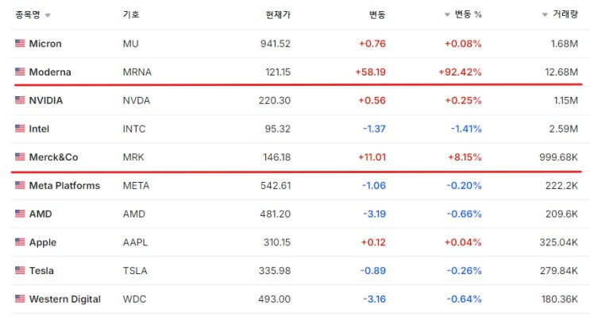Click the flag icon beside Merck&Co
The image size is (590, 317).
(x=20, y=157)
